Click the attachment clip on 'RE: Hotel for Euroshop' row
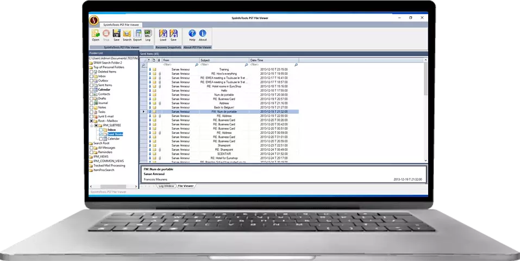Viewport: 520px width, 261px height. 160,158
